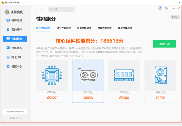Click the 显卡 score 36850

[88, 98]
